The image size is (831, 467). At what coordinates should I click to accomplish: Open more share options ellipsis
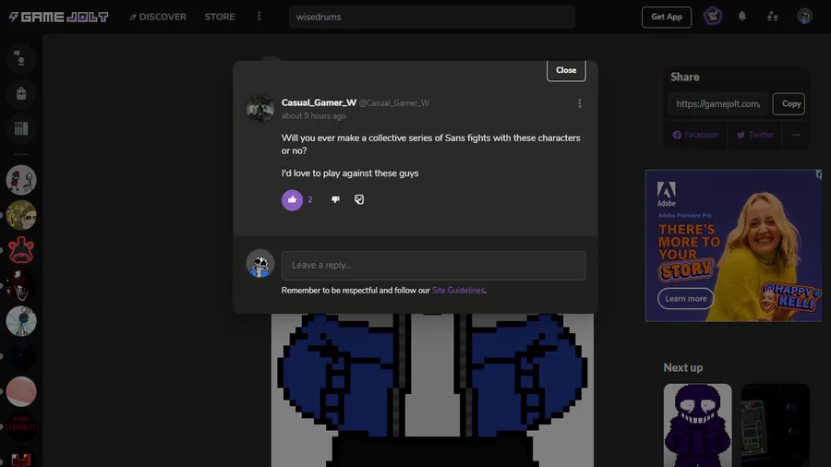click(796, 135)
